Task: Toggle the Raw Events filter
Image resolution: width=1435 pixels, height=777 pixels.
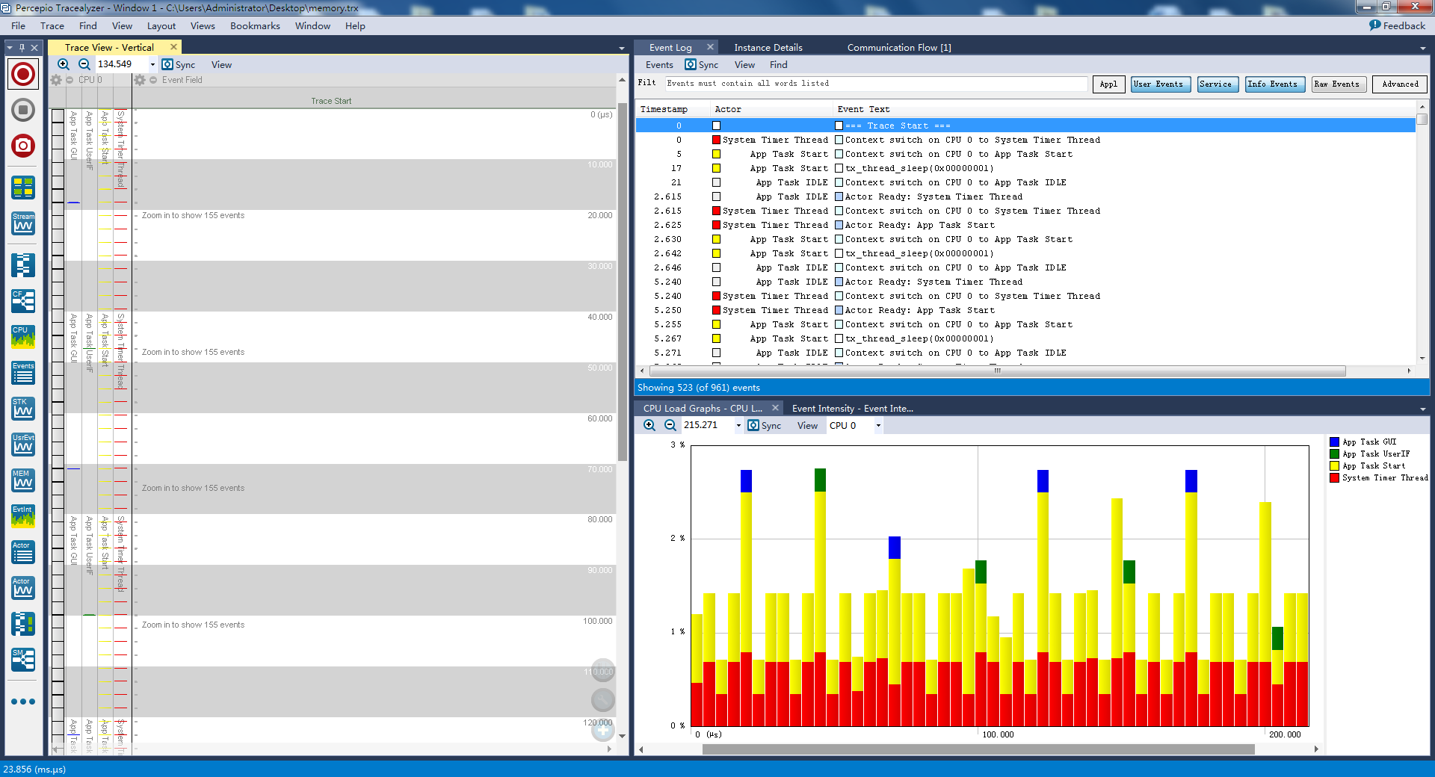Action: tap(1339, 84)
